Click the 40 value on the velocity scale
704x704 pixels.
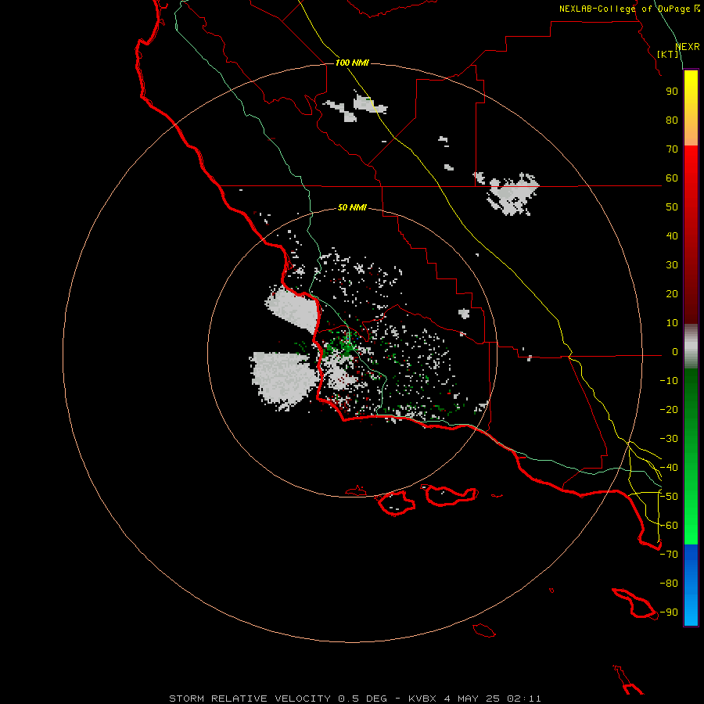coord(672,236)
